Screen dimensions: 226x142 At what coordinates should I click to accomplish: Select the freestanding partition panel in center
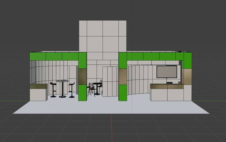pos(110,81)
